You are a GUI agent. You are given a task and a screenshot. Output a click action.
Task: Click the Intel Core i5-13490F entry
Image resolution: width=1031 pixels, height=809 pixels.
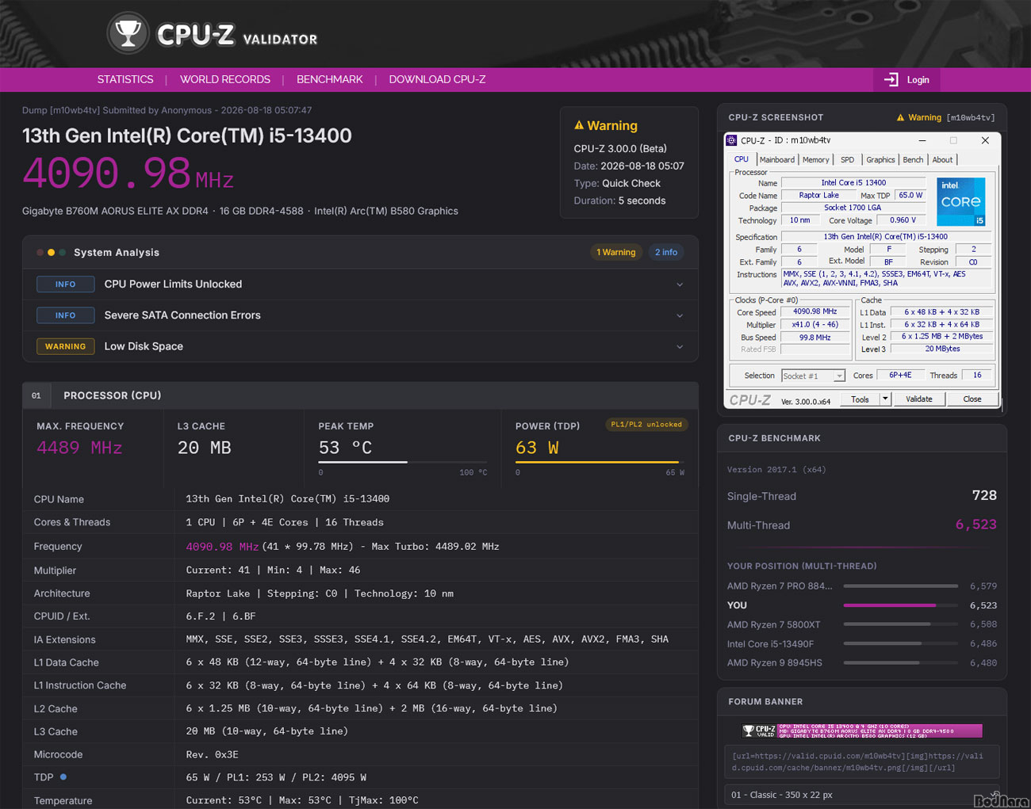tap(862, 644)
